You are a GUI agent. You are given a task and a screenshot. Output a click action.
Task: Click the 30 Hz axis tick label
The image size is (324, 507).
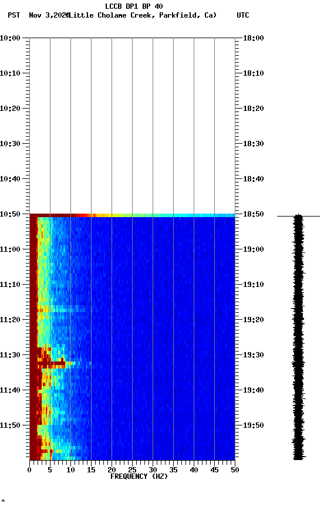click(153, 470)
